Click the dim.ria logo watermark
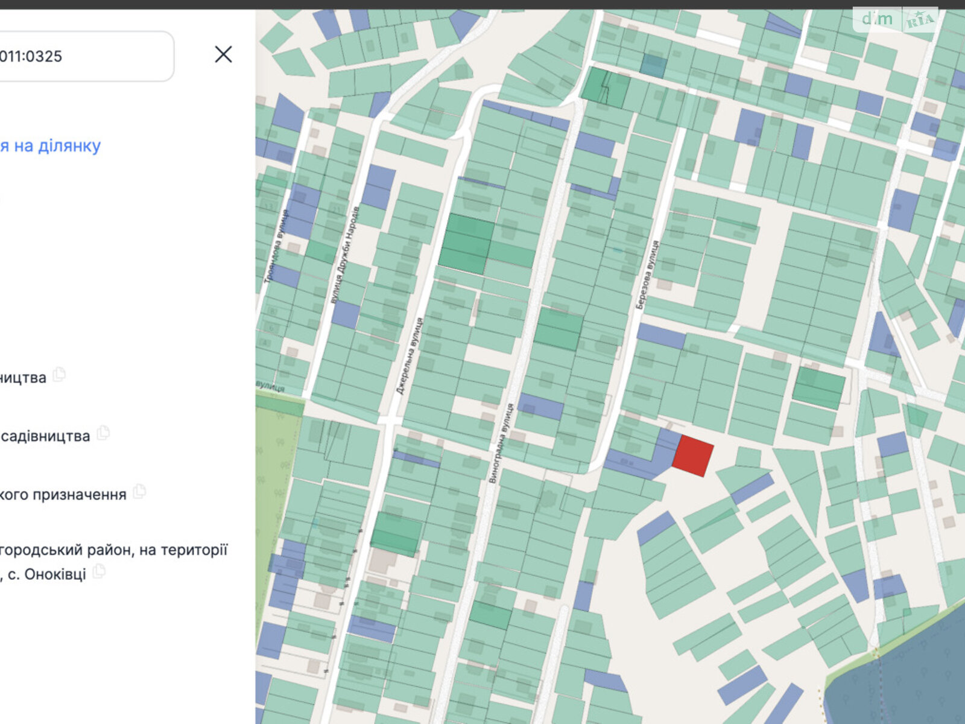Viewport: 965px width, 724px height. 896,19
